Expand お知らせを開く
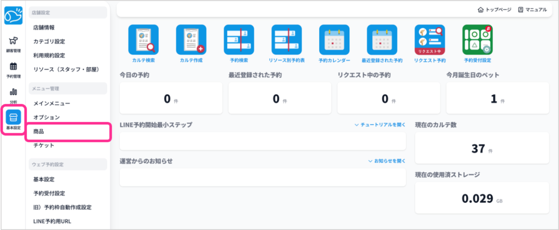This screenshot has height=230, width=559. coord(387,161)
